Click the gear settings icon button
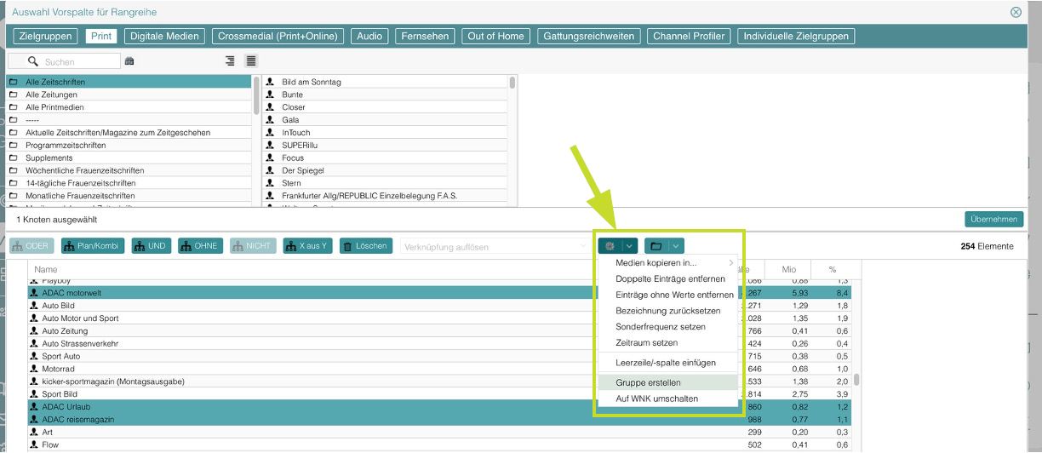This screenshot has height=453, width=1042. click(x=610, y=246)
